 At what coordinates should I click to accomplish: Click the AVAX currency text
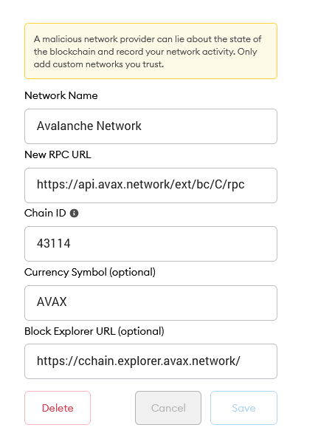(x=52, y=302)
